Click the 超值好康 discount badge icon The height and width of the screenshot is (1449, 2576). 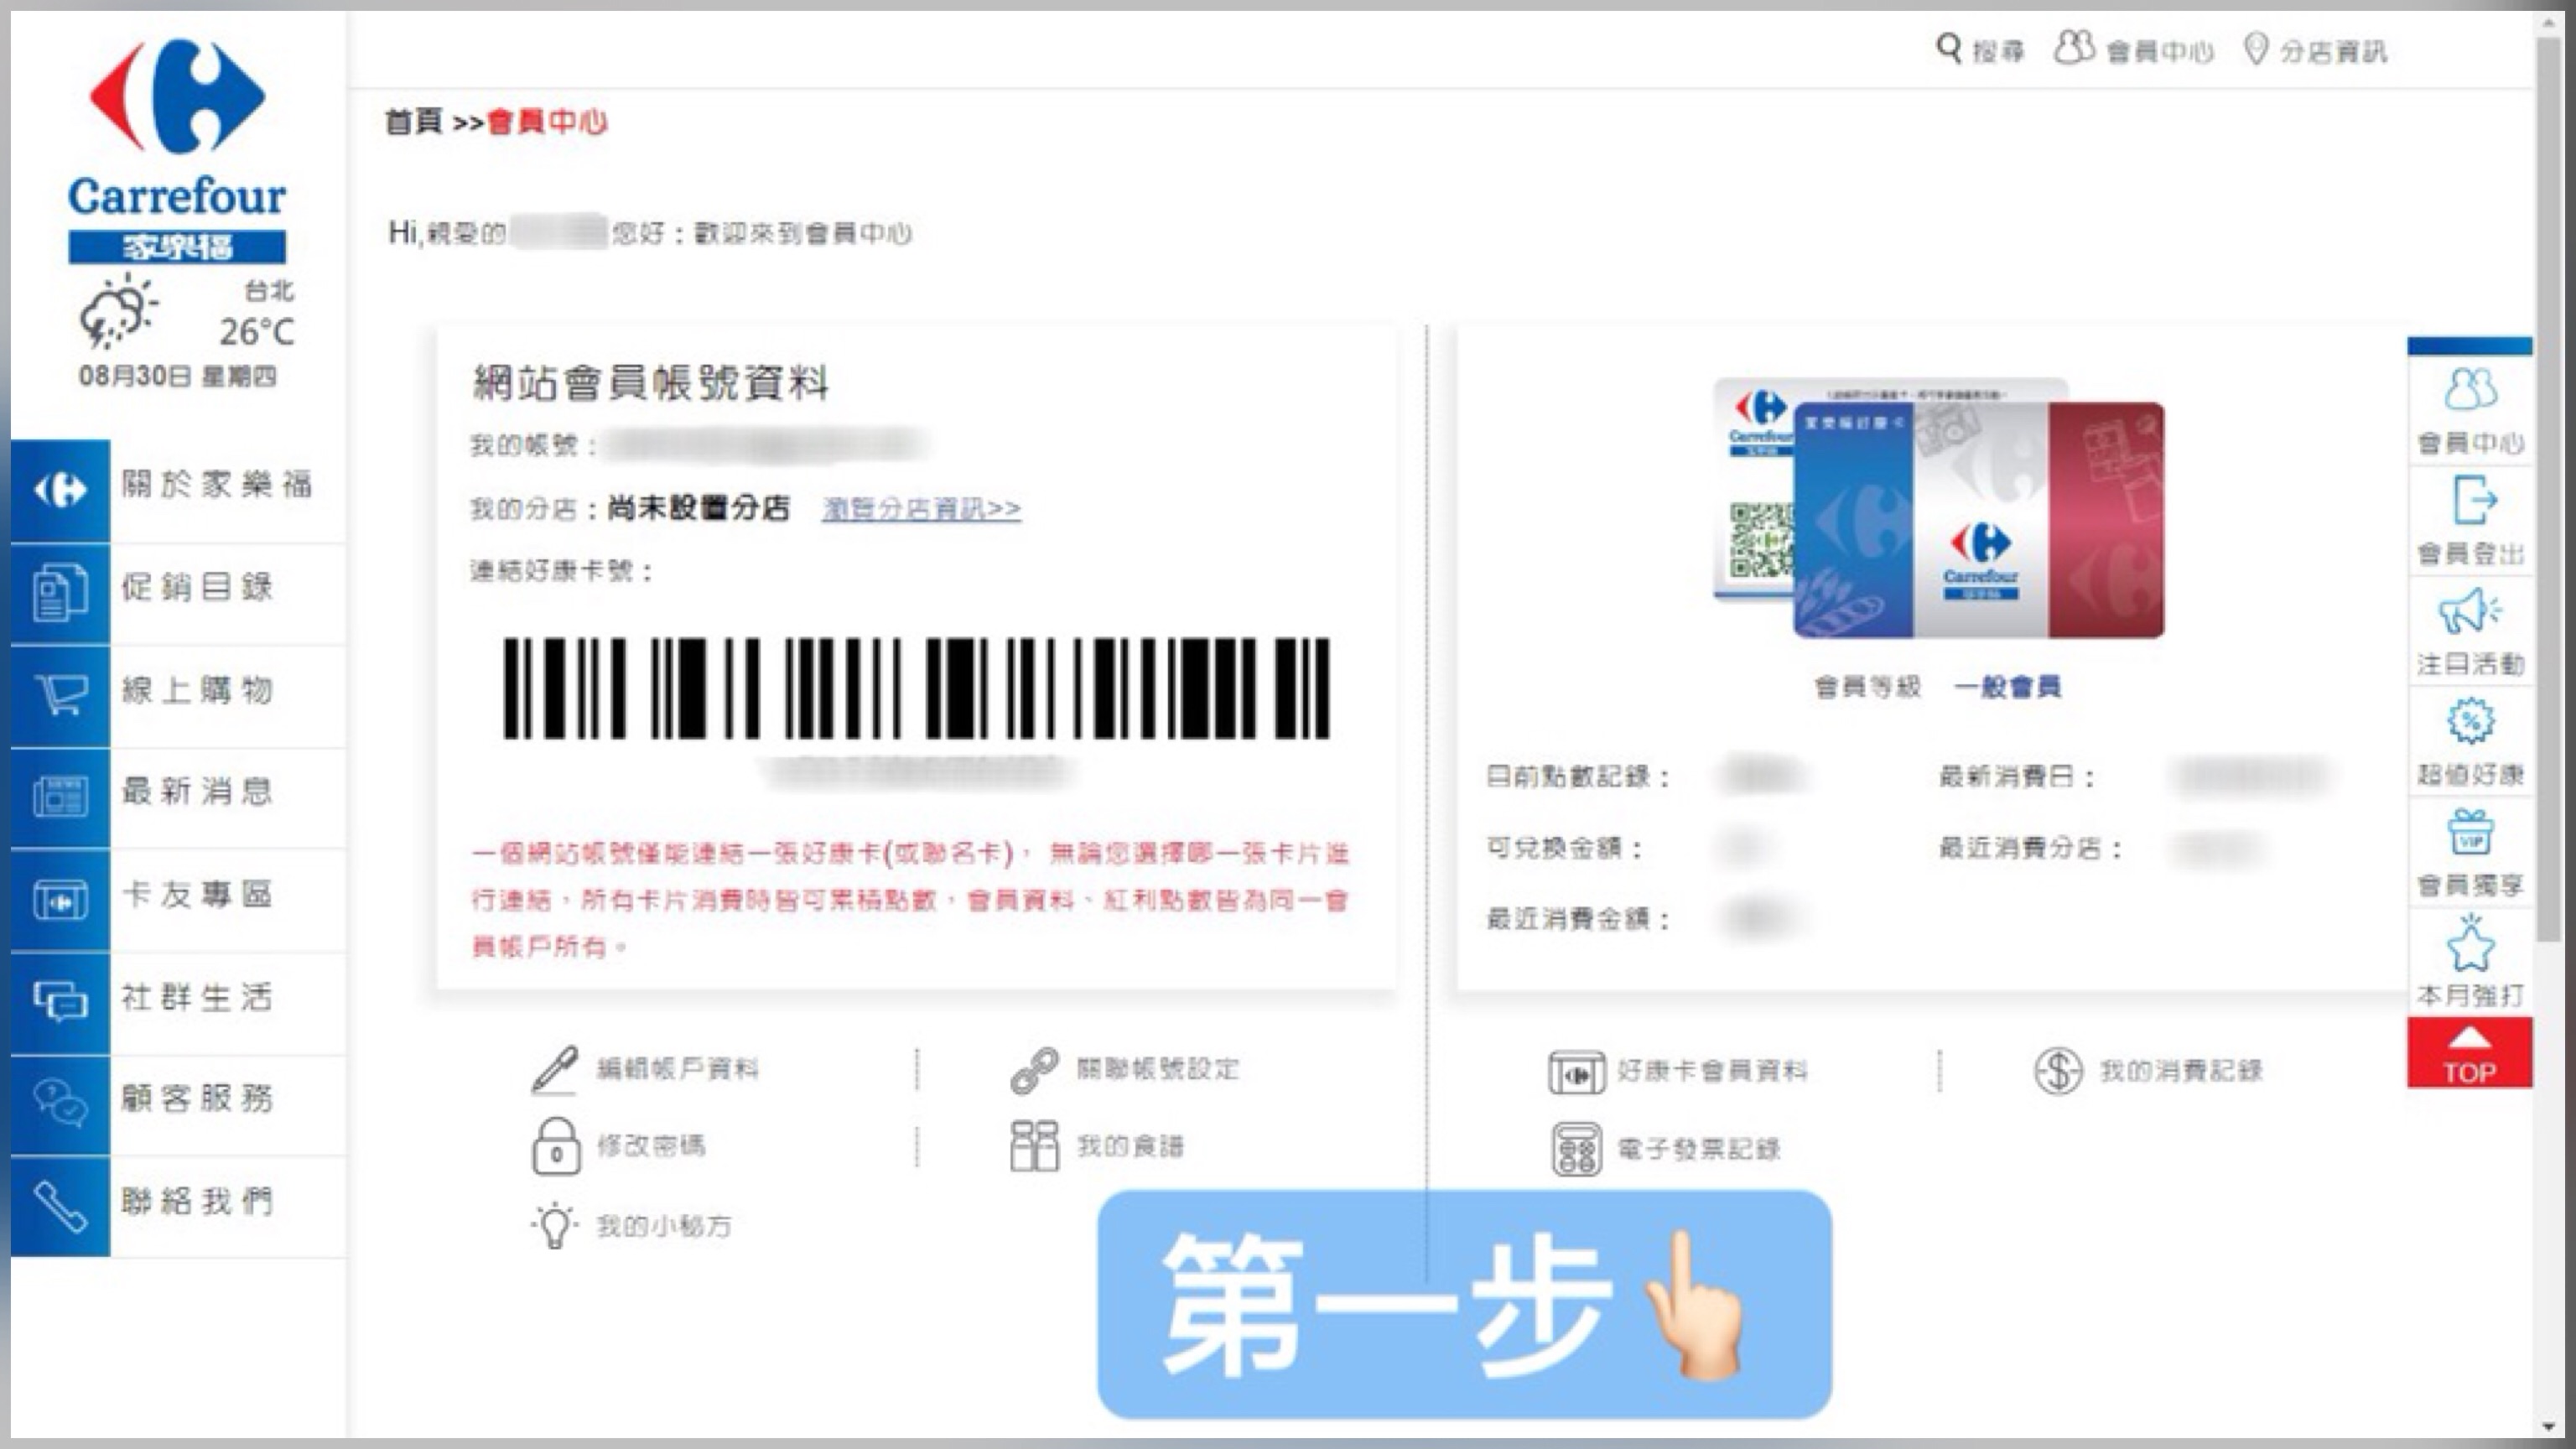click(x=2470, y=721)
